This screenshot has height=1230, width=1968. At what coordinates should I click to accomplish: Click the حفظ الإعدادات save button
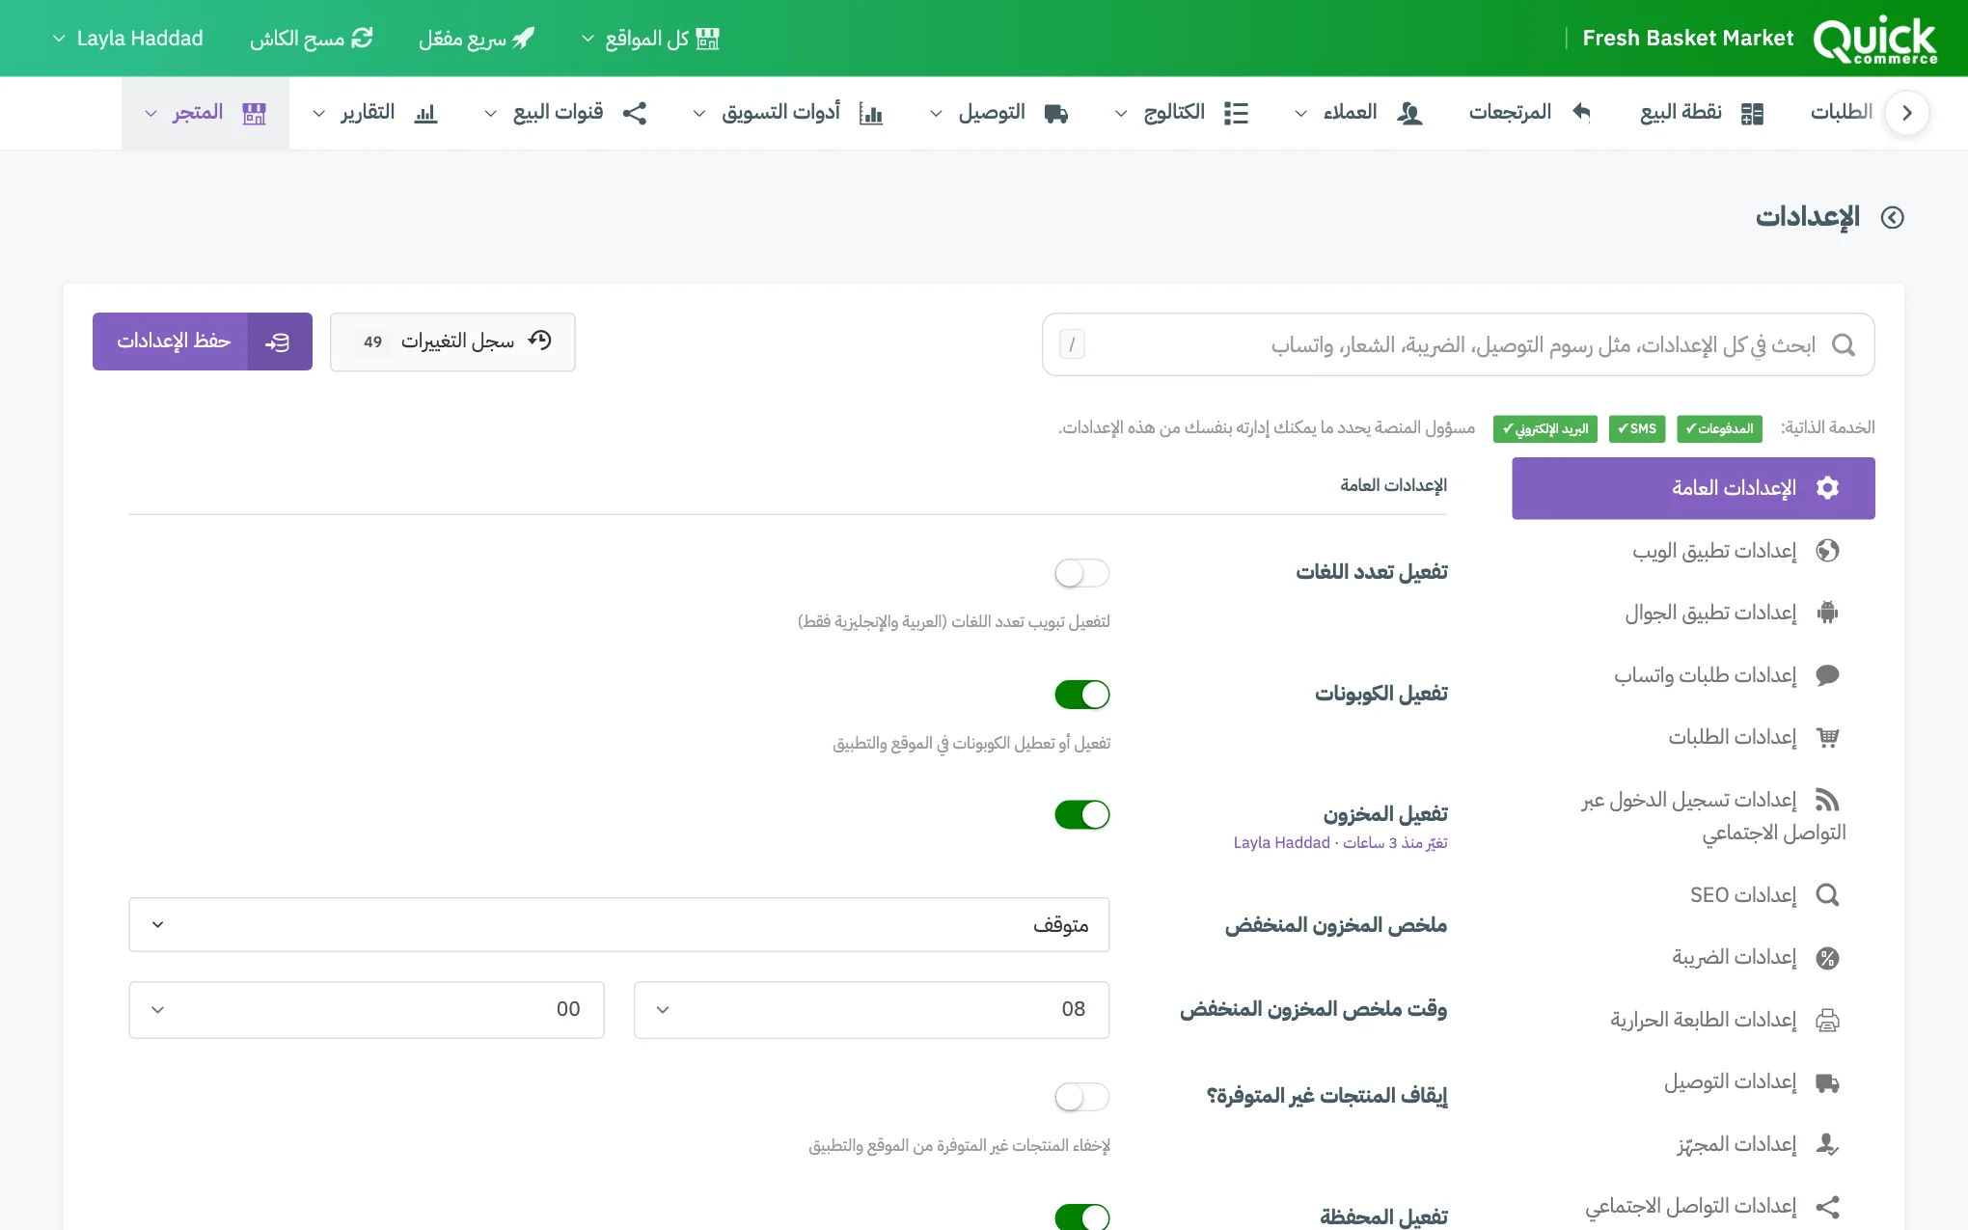point(203,342)
